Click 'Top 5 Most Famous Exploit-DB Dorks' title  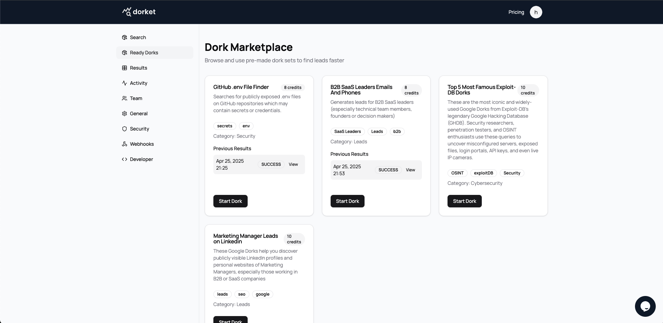pos(481,90)
